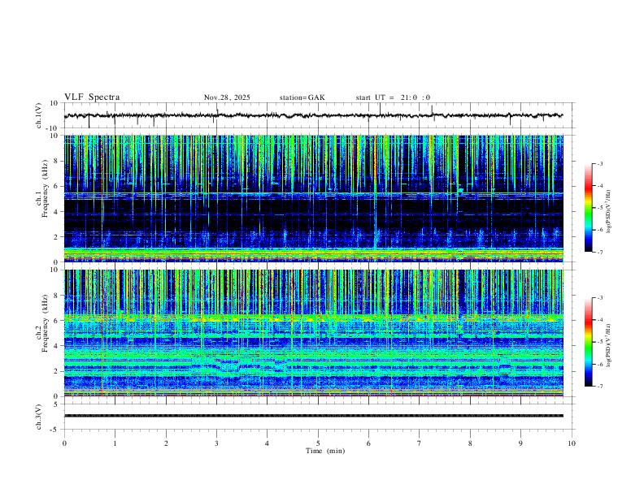This screenshot has height=497, width=644.
Task: Click the "ch.1(V)" waveform axis label
Action: pos(38,115)
